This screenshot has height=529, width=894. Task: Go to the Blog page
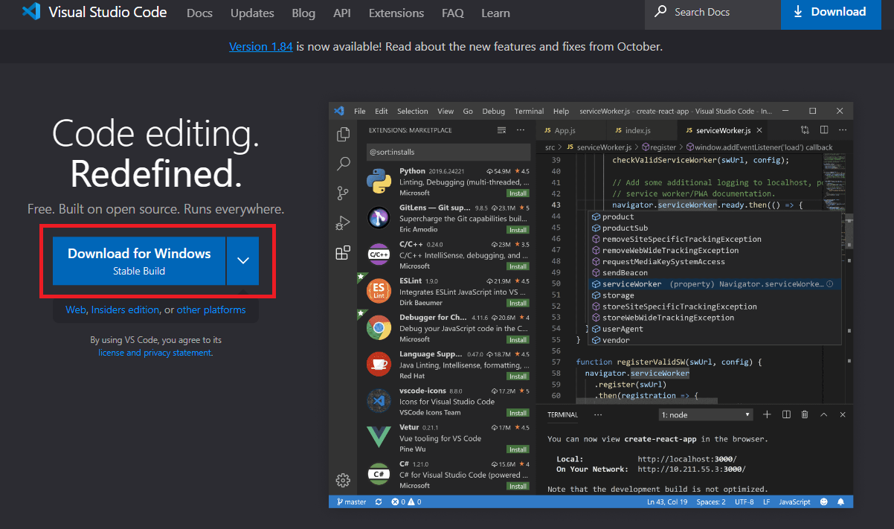click(303, 13)
